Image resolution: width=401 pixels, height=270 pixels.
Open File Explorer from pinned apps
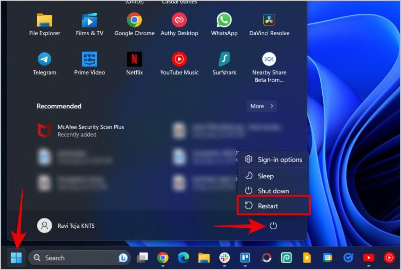click(45, 25)
